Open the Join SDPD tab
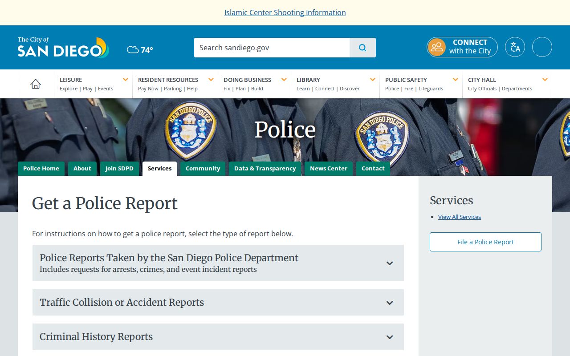This screenshot has width=570, height=356. click(119, 169)
